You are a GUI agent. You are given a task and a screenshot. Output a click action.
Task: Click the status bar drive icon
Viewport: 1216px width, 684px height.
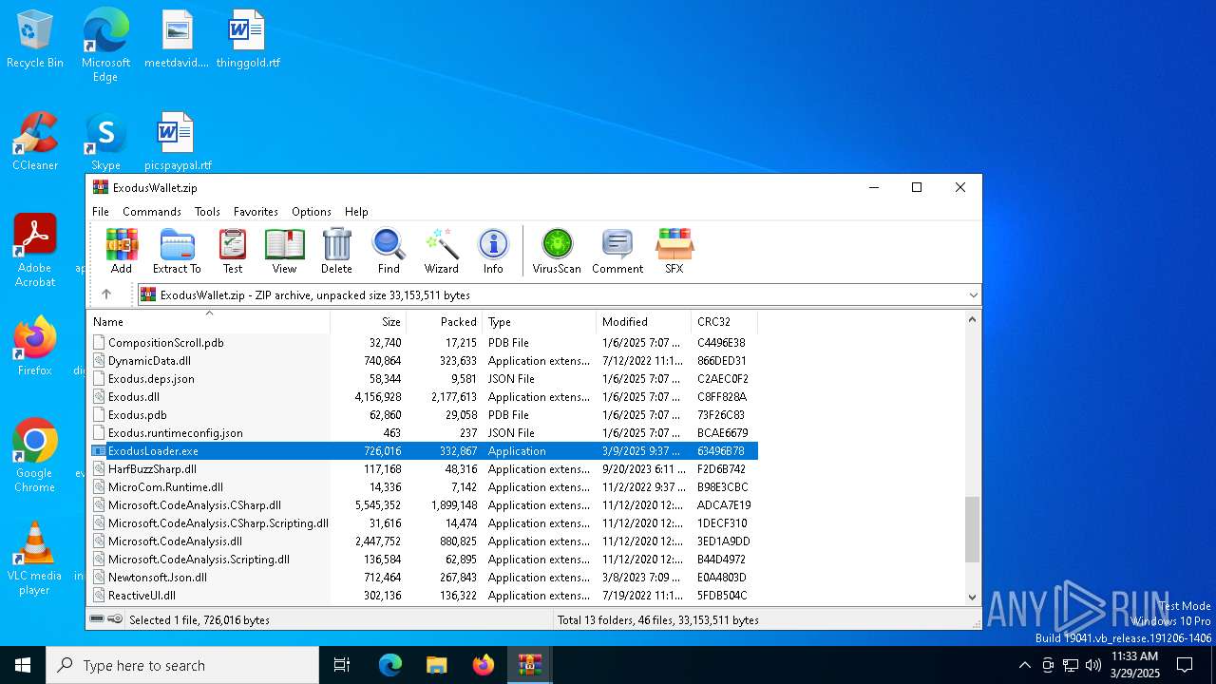[97, 619]
